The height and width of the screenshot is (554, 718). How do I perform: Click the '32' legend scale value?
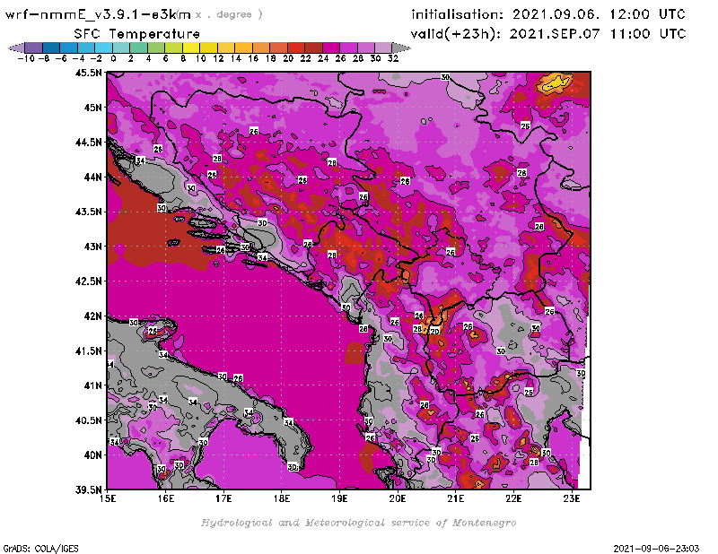393,58
